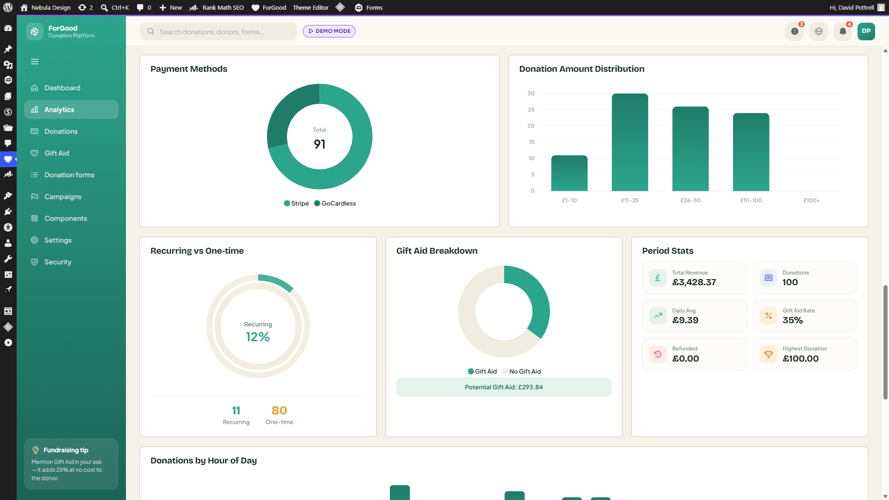This screenshot has height=500, width=889.
Task: Click the play circle sidebar icon
Action: point(8,343)
